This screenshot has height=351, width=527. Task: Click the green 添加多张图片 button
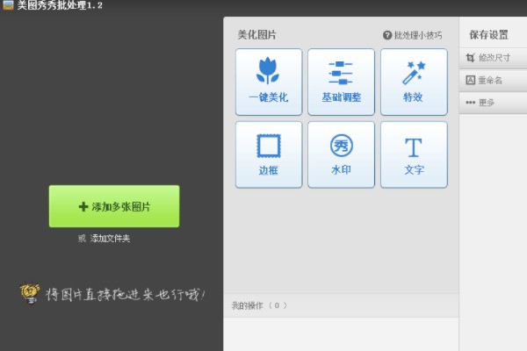114,206
